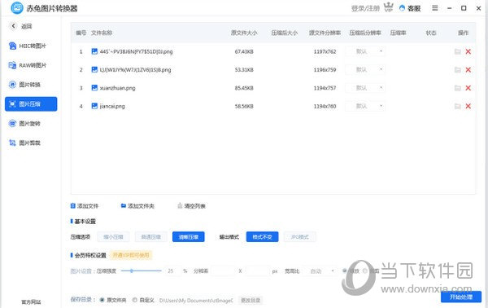488x308 pixels.
Task: Open the 图片旋转 sidebar tool
Action: pyautogui.click(x=25, y=124)
